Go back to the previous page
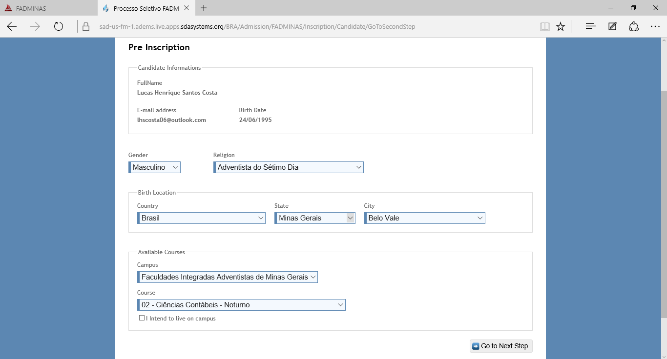 pyautogui.click(x=12, y=27)
